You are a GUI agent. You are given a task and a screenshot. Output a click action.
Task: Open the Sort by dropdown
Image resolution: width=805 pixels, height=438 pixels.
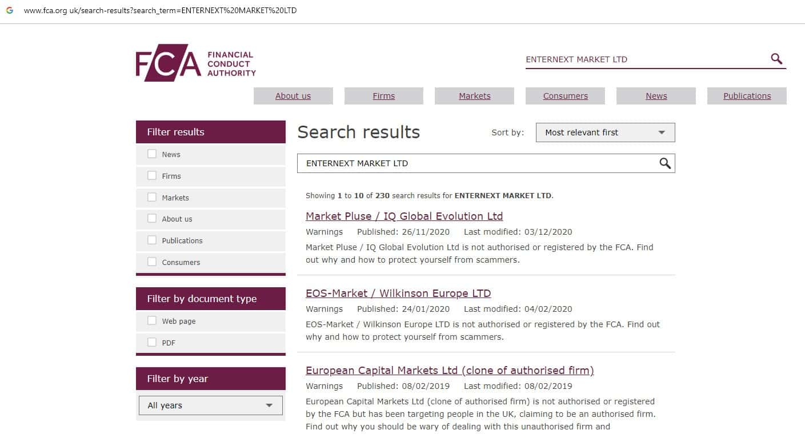point(605,132)
